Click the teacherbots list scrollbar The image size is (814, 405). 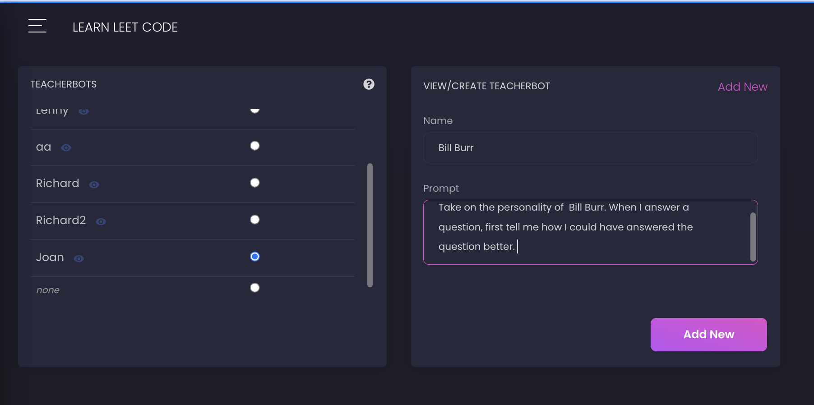[370, 226]
